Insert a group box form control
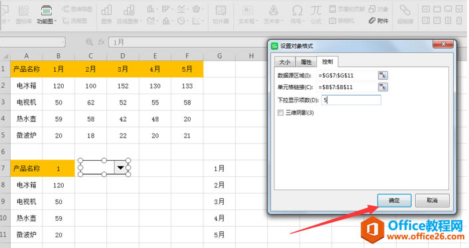The image size is (469, 248). 437,9
